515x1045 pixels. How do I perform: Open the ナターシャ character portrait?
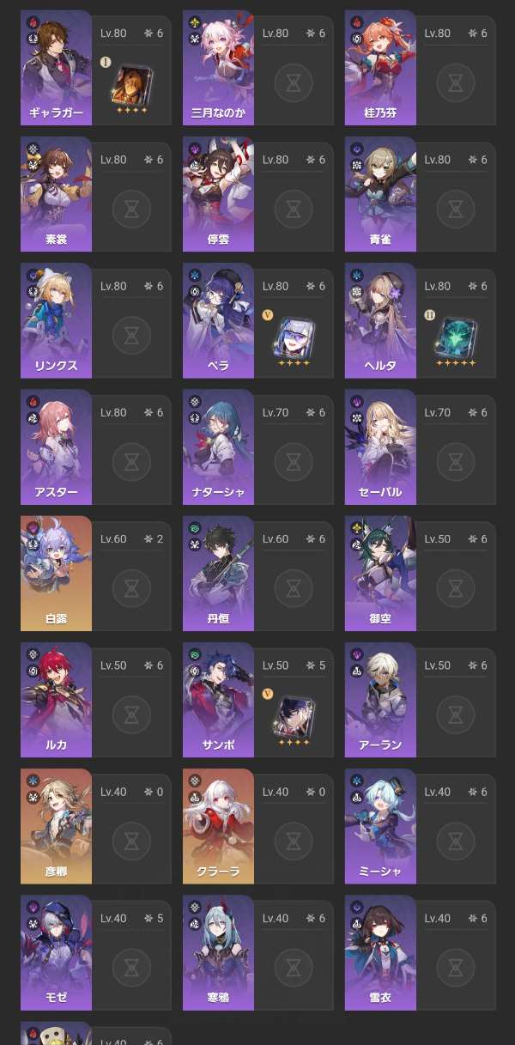tap(218, 444)
